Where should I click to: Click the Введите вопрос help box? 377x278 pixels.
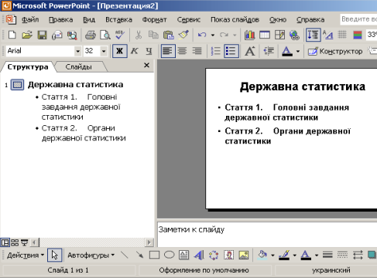pos(358,19)
